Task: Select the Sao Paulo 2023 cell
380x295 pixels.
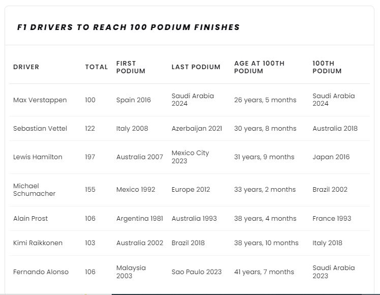Action: click(x=197, y=272)
